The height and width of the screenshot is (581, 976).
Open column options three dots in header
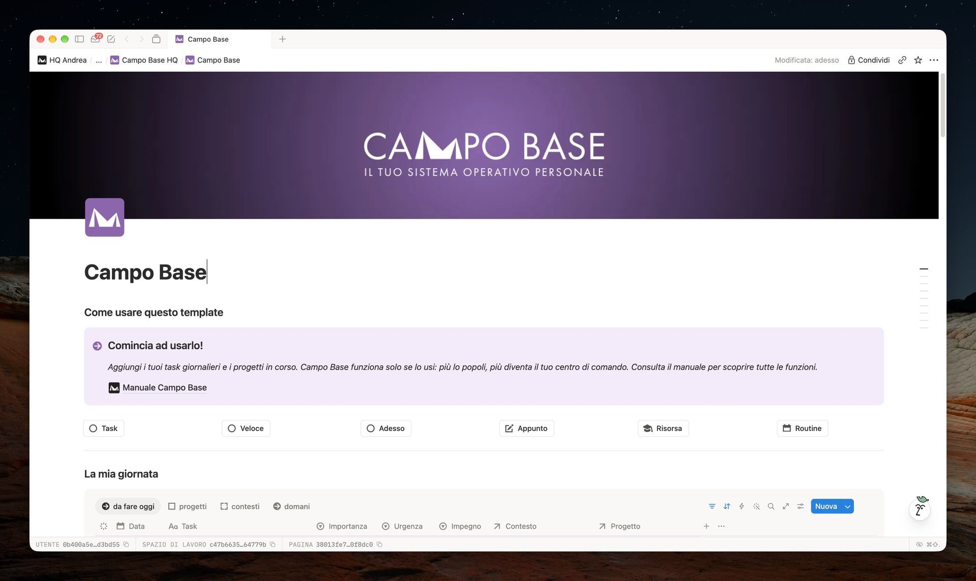[721, 526]
